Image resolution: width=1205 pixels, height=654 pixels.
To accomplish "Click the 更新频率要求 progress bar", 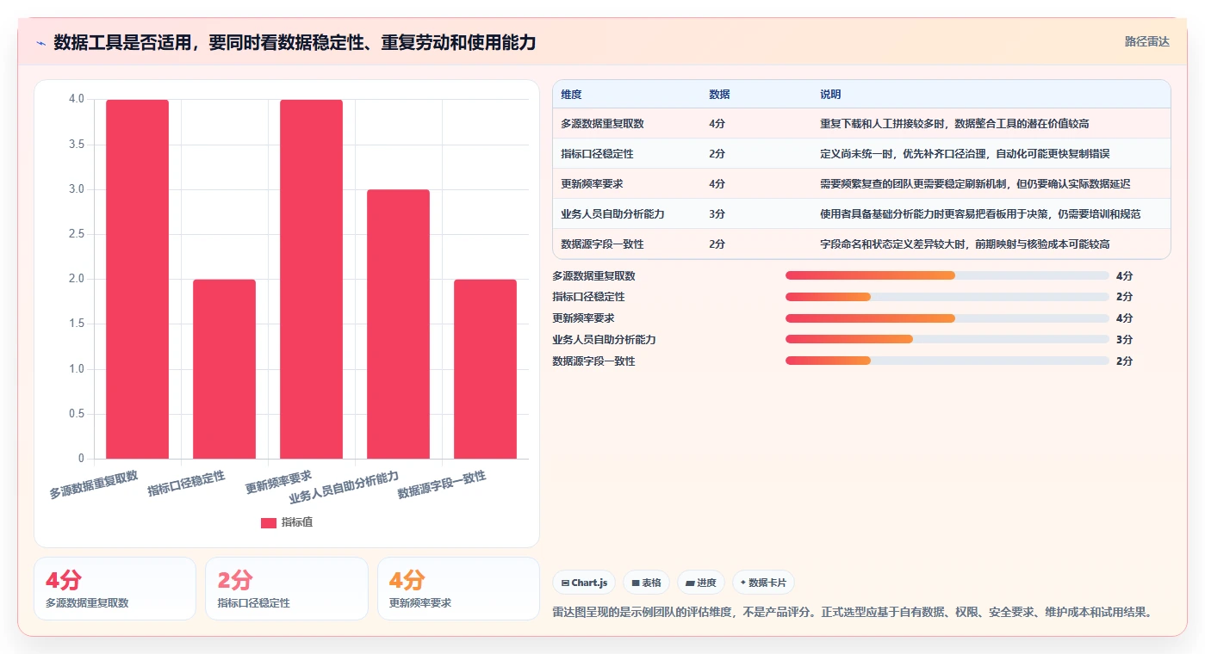I will click(947, 318).
